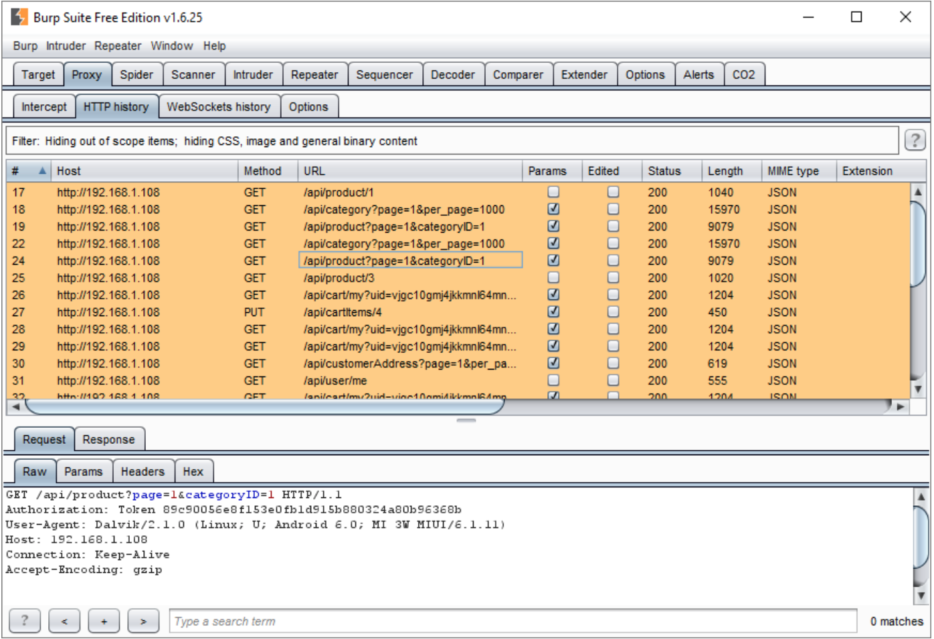Screen dimensions: 934x639
Task: View the Params request tab
Action: [84, 471]
